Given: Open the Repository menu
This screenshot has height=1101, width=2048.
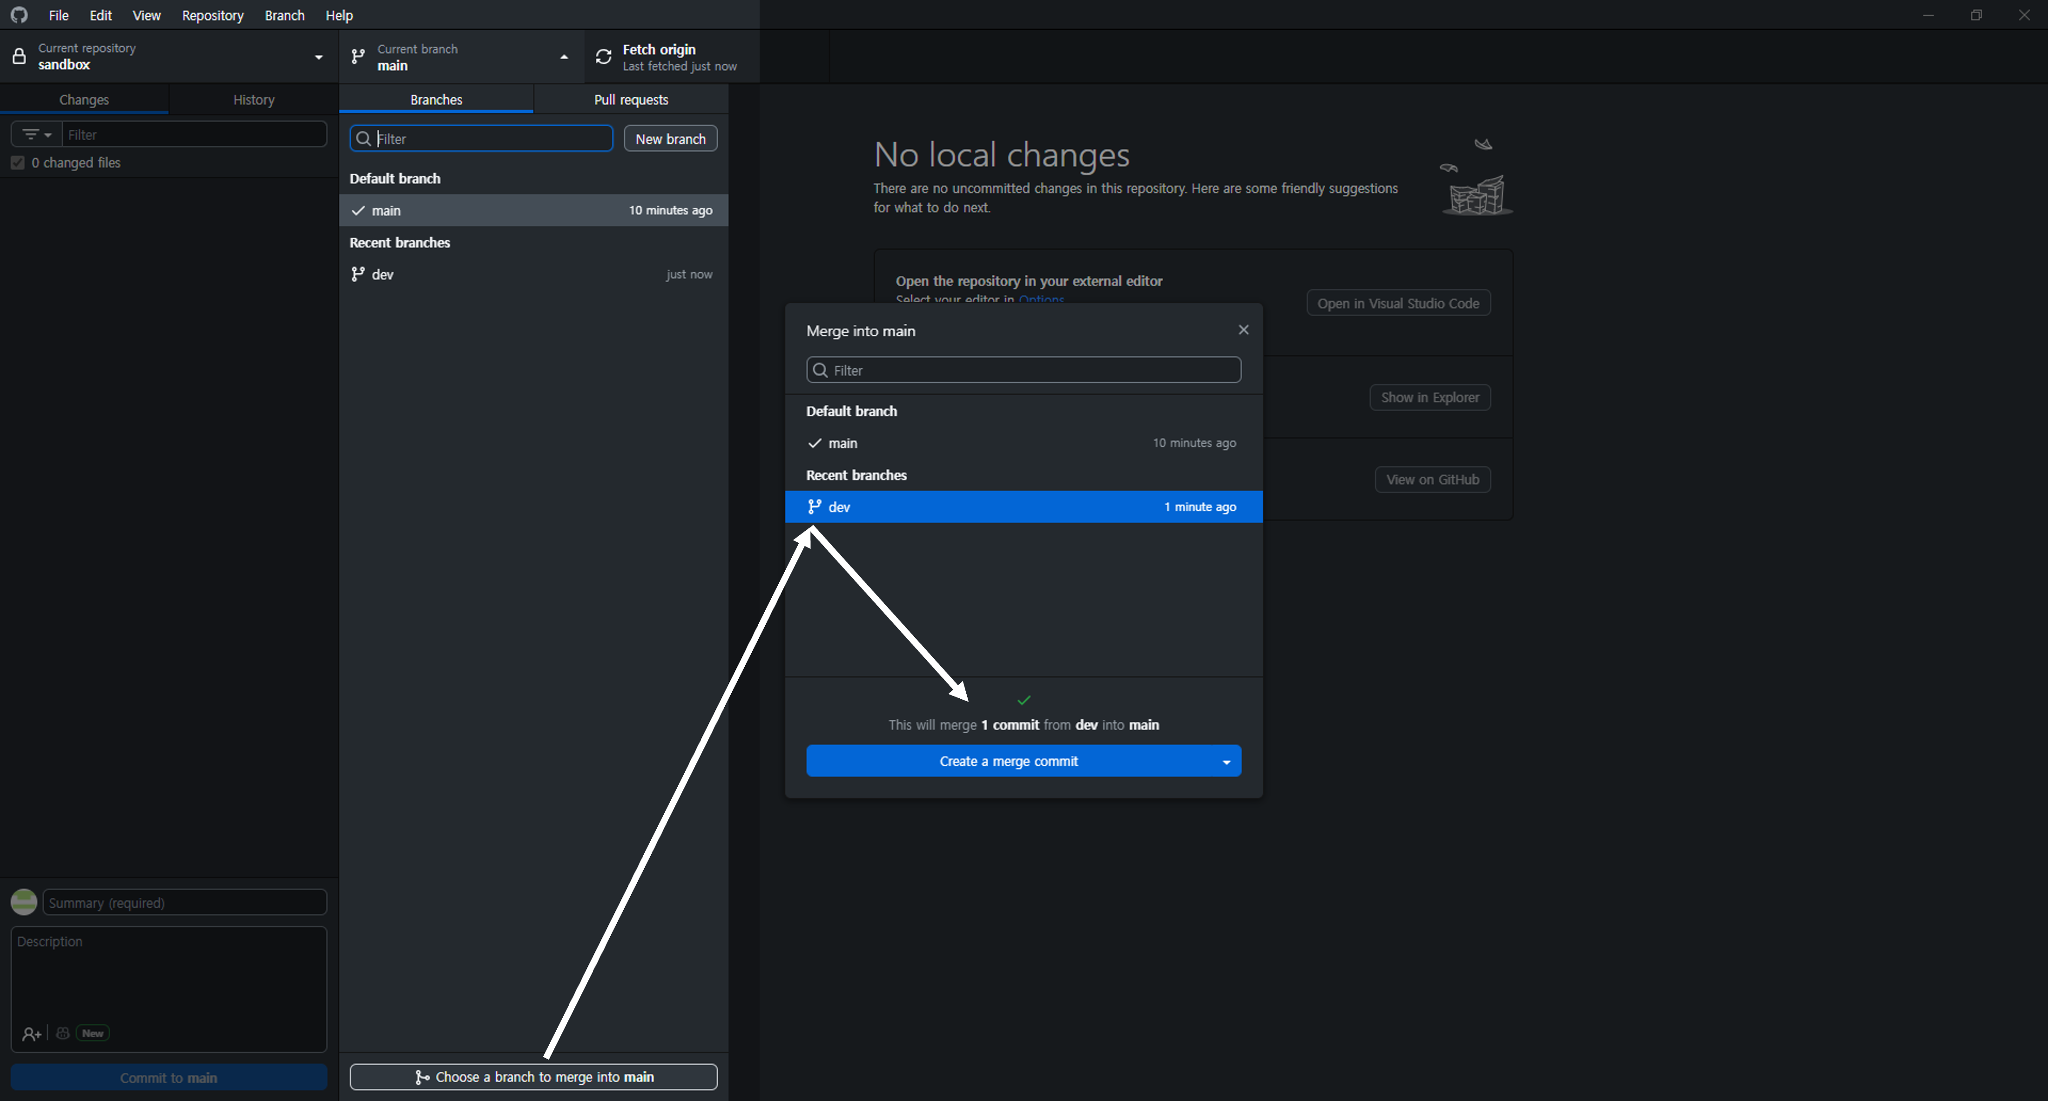Looking at the screenshot, I should pyautogui.click(x=212, y=15).
